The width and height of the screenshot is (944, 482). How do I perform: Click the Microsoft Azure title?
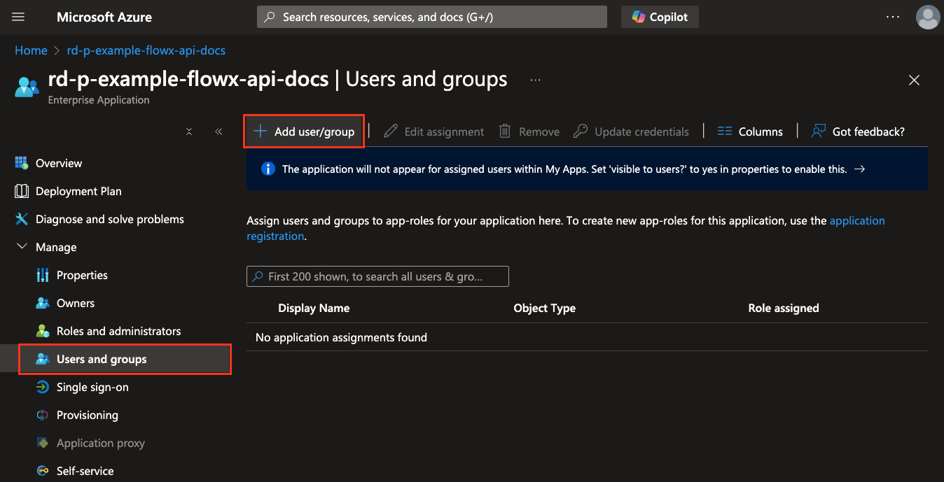point(104,17)
